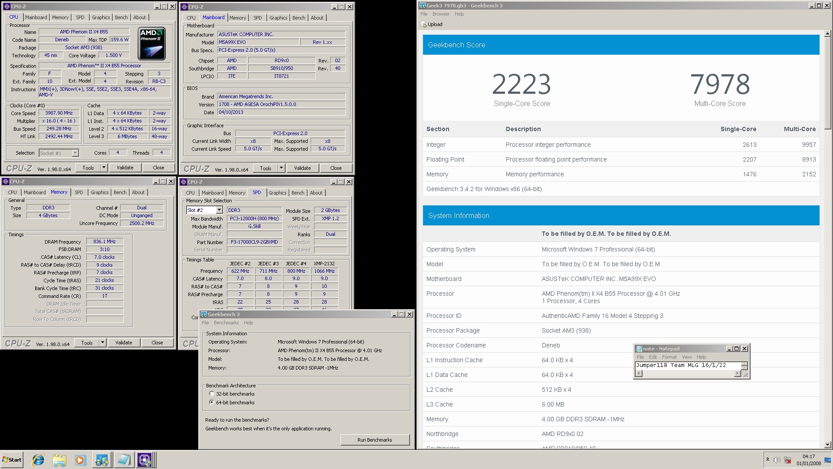This screenshot has height=469, width=833.
Task: Switch to CPU-Z taskbar button
Action: pos(145,460)
